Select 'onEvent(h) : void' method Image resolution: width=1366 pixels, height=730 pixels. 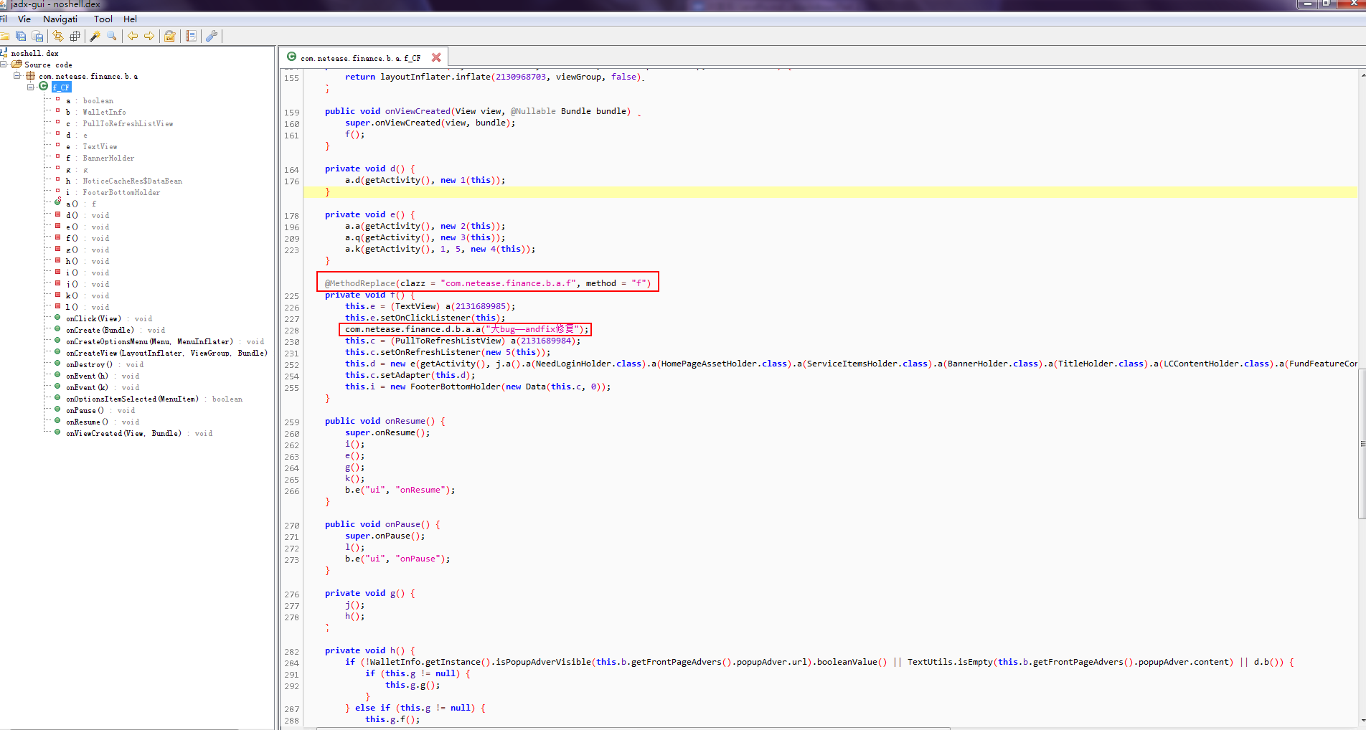pyautogui.click(x=103, y=376)
